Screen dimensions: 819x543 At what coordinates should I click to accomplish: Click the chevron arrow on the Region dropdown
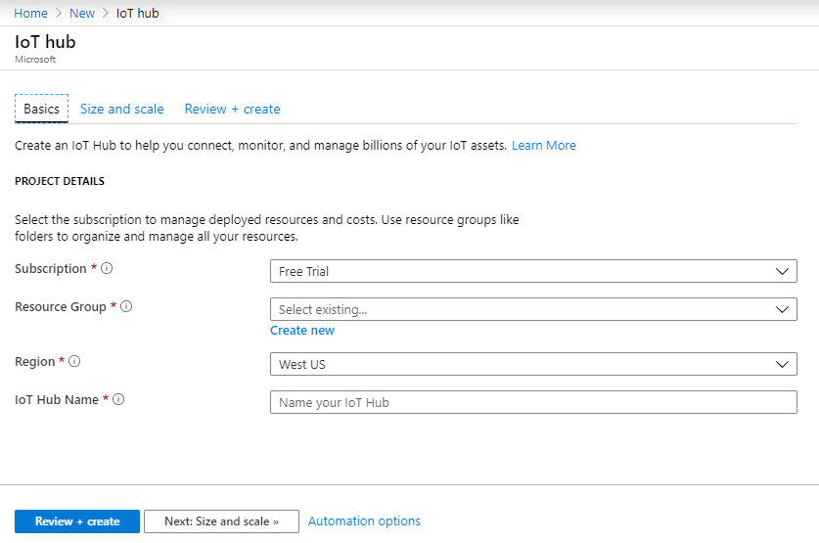coord(782,364)
